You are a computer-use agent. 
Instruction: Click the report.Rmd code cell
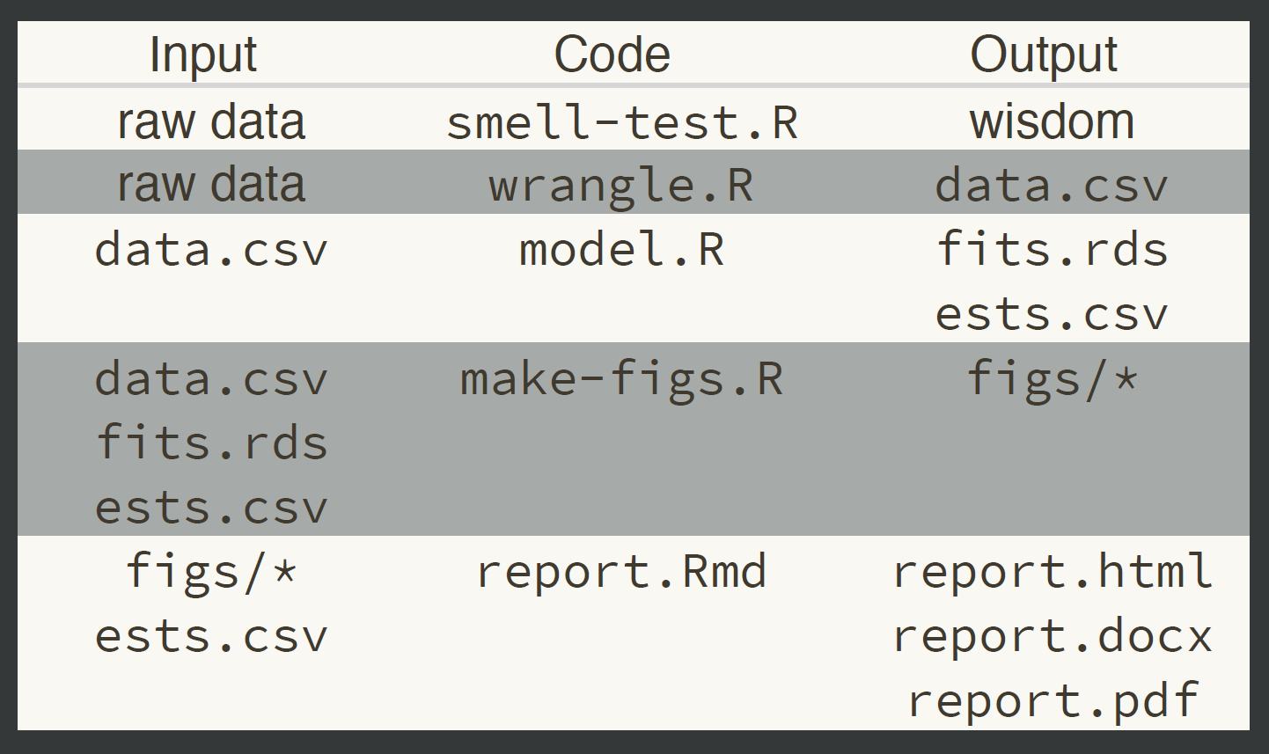click(621, 572)
